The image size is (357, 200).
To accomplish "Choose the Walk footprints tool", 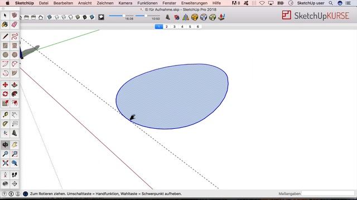I will click(x=15, y=175).
